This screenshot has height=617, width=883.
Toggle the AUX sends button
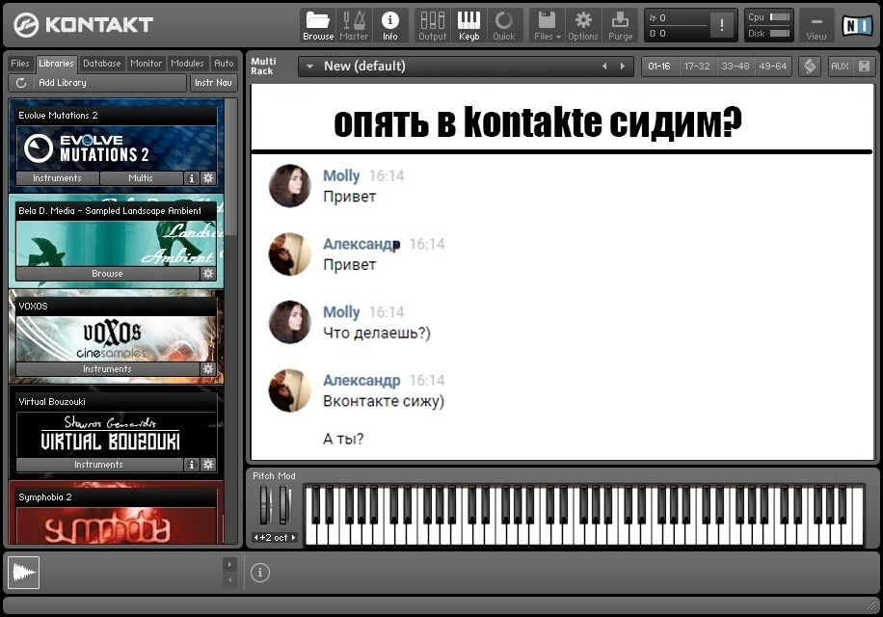click(840, 67)
